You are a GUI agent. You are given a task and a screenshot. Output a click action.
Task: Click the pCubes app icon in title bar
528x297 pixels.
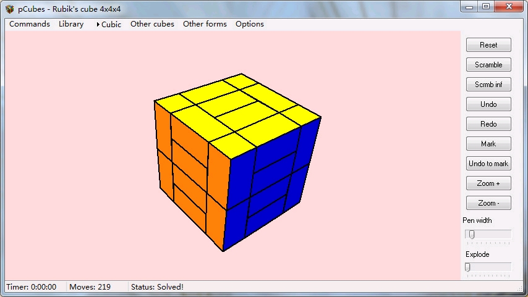(x=10, y=9)
